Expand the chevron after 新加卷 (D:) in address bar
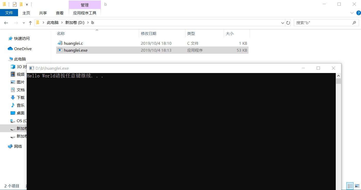361x190 pixels. tap(88, 23)
